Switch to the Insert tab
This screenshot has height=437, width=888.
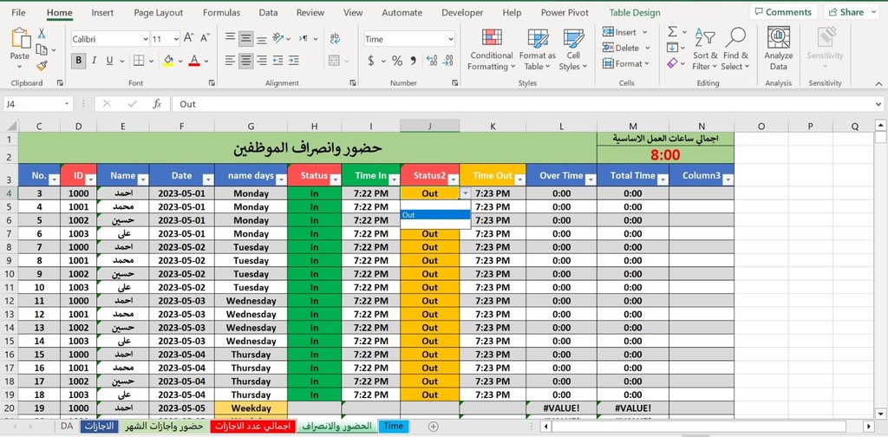pyautogui.click(x=102, y=12)
